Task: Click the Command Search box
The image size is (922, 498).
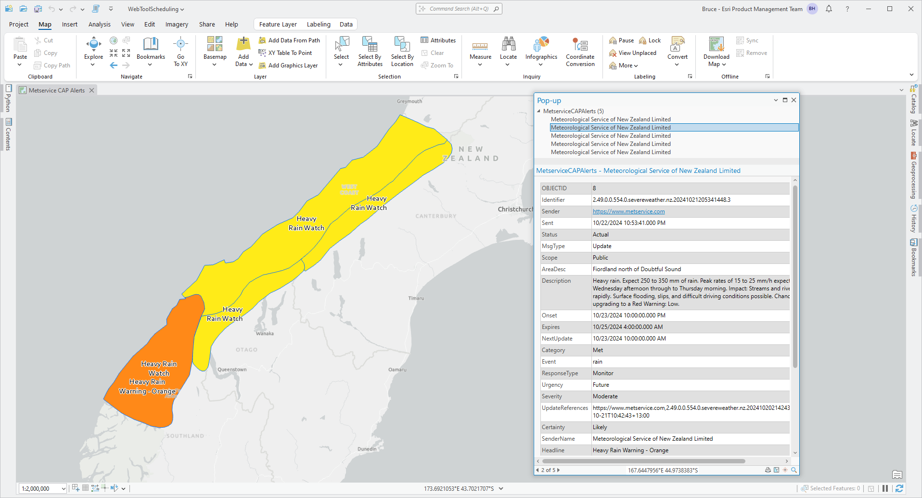Action: pyautogui.click(x=459, y=9)
